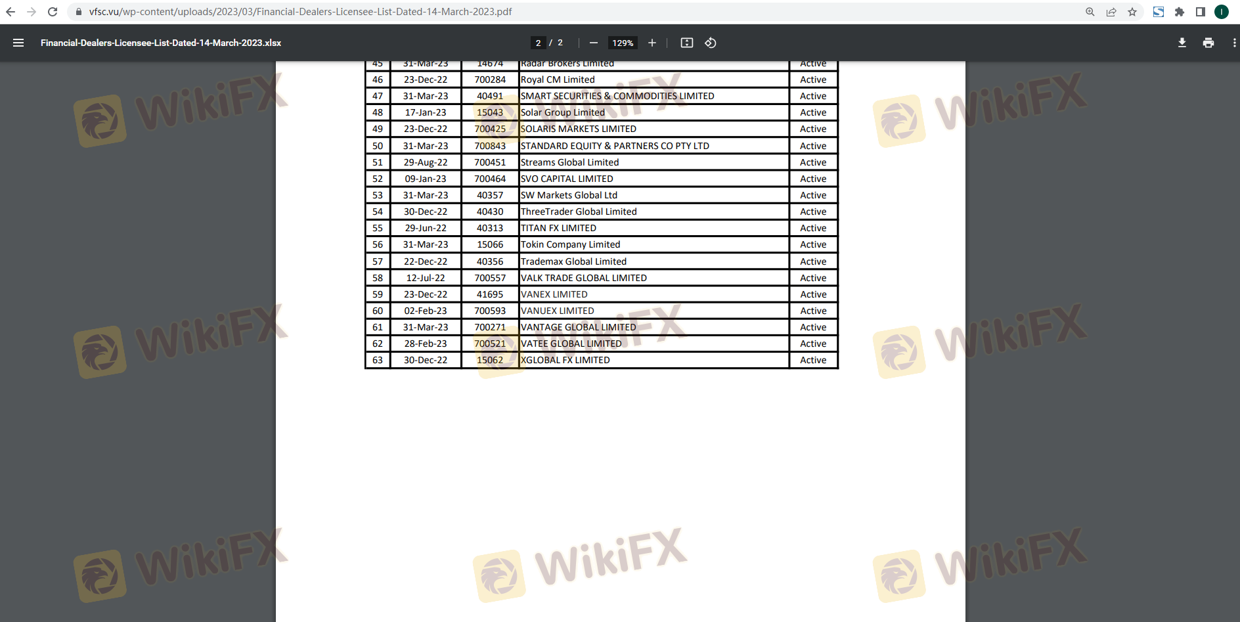Click SW Markets Global Ltd name
1240x622 pixels.
click(569, 195)
